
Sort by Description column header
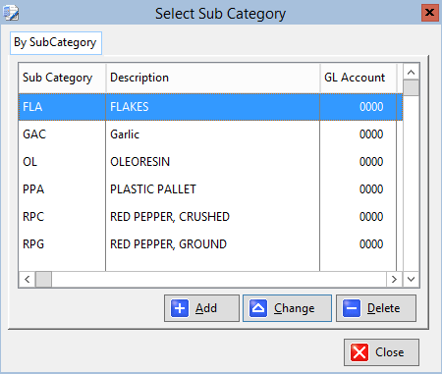pos(213,78)
